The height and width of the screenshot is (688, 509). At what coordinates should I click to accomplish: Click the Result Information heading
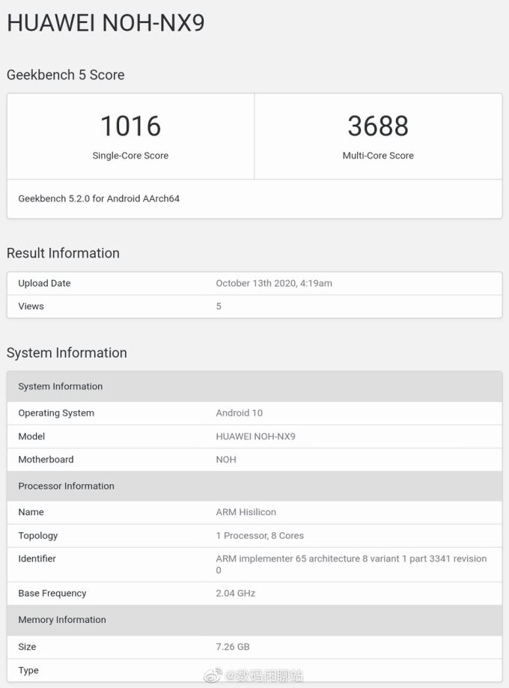(63, 253)
